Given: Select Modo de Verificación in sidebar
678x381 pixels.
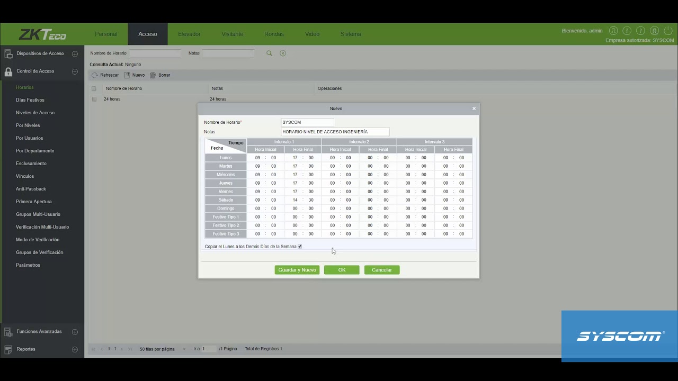Looking at the screenshot, I should (x=38, y=240).
